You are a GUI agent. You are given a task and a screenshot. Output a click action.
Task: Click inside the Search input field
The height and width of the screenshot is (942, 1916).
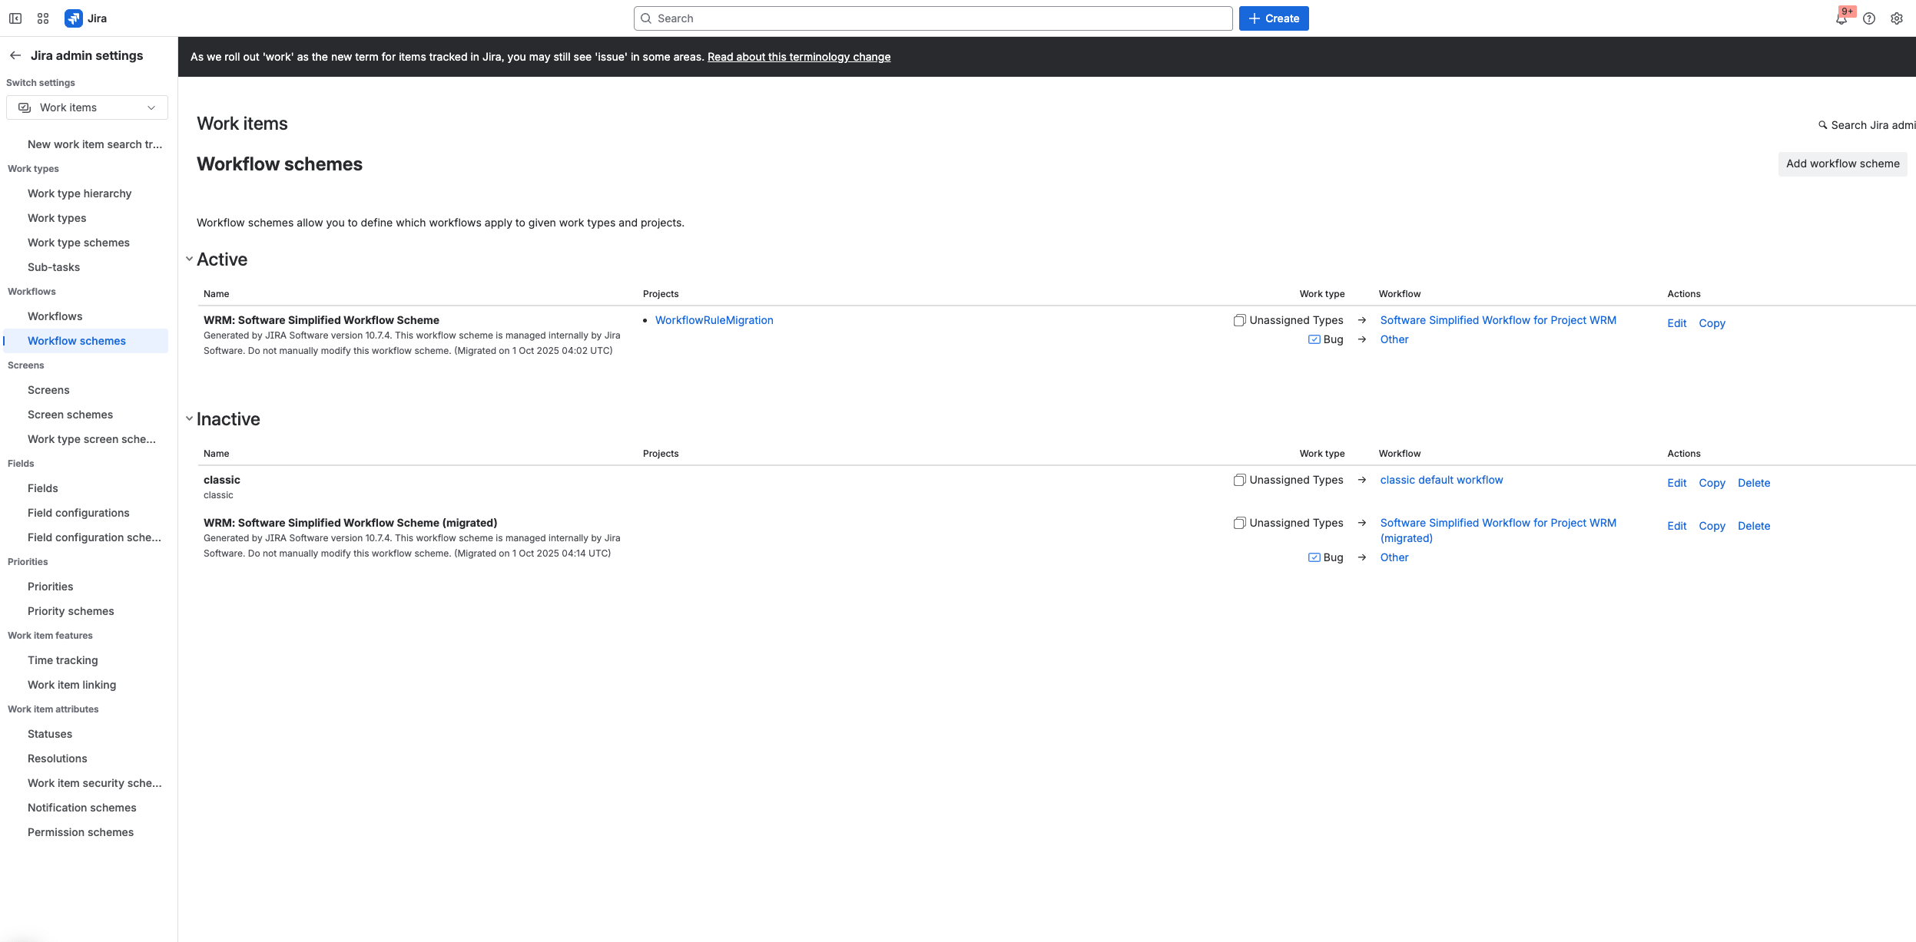[933, 18]
